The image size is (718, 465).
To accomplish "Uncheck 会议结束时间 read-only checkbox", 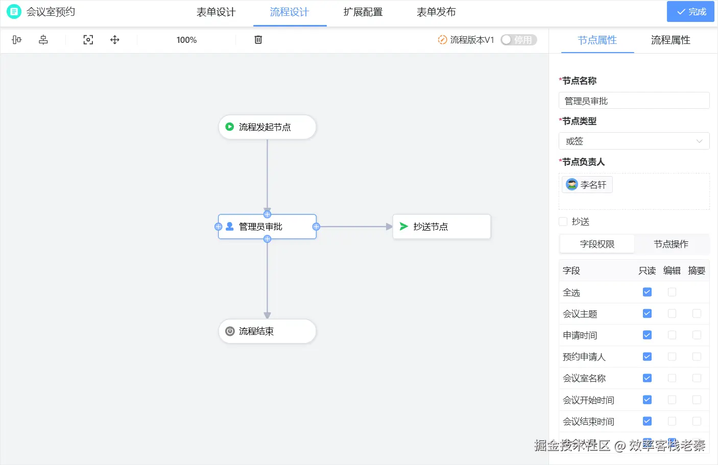I will click(x=647, y=421).
